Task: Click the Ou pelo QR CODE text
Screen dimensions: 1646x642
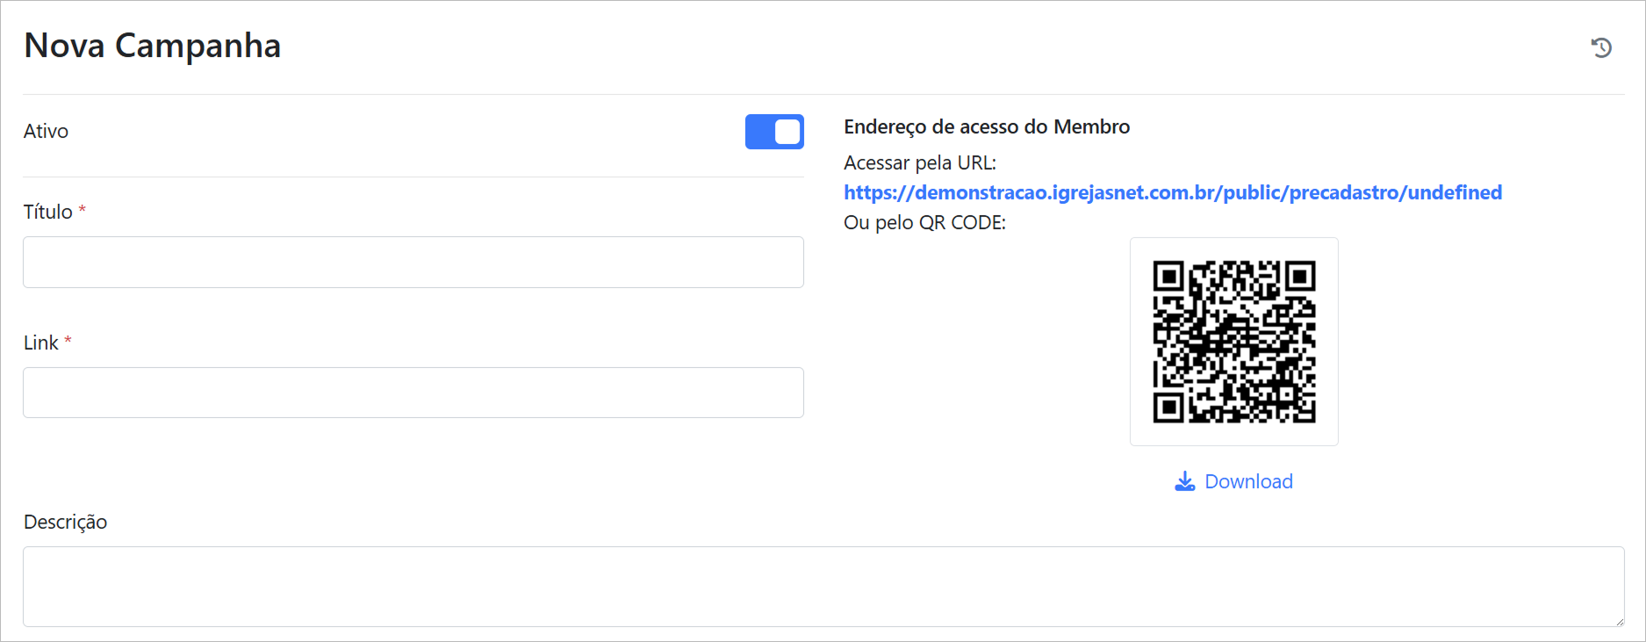Action: click(924, 222)
